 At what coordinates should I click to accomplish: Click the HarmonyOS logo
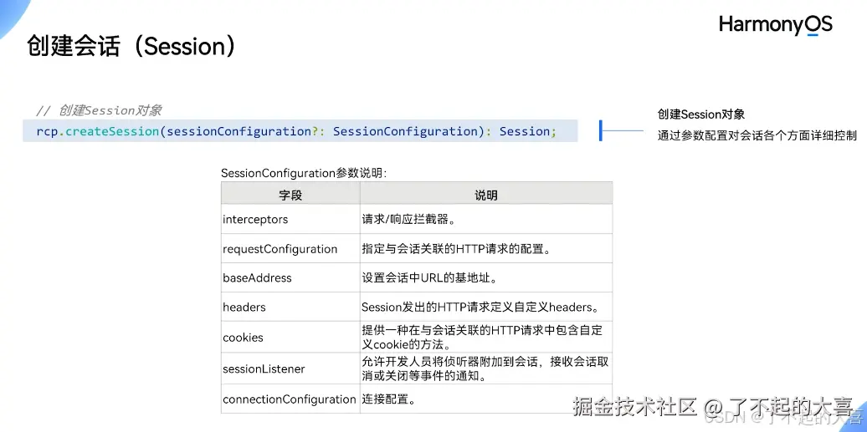click(775, 25)
